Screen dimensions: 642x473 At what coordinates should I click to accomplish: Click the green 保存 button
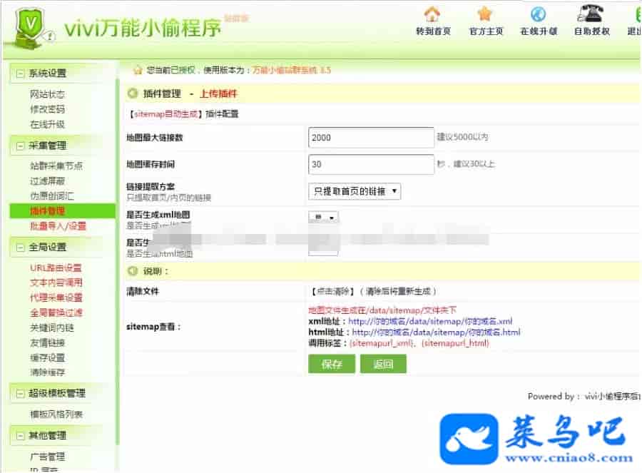point(332,364)
